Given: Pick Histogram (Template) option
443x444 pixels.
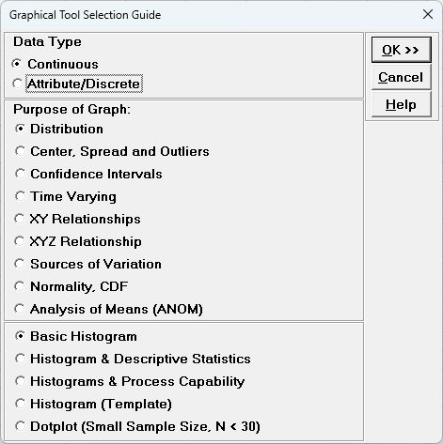Looking at the screenshot, I should pos(94,404).
